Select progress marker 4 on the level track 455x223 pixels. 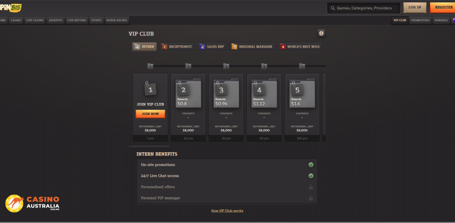(264, 66)
